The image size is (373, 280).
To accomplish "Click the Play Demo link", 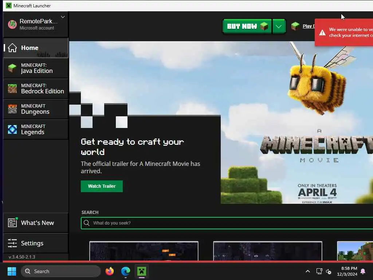I will [309, 26].
